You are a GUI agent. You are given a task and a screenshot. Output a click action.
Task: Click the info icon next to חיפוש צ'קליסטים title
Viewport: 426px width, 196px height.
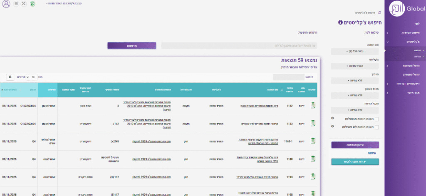pos(340,22)
